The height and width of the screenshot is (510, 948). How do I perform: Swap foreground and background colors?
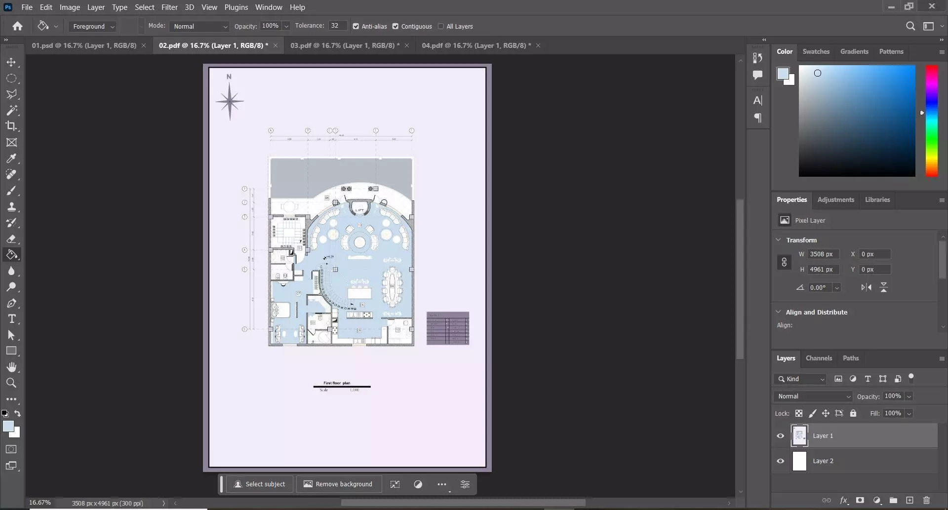(x=18, y=413)
